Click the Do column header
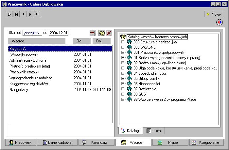This screenshot has height=150, width=229. click(101, 41)
